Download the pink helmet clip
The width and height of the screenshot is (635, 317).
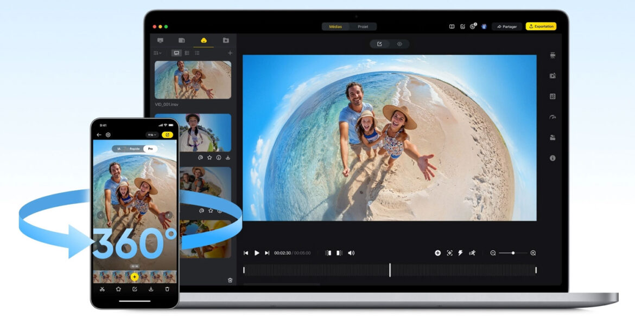pyautogui.click(x=228, y=158)
